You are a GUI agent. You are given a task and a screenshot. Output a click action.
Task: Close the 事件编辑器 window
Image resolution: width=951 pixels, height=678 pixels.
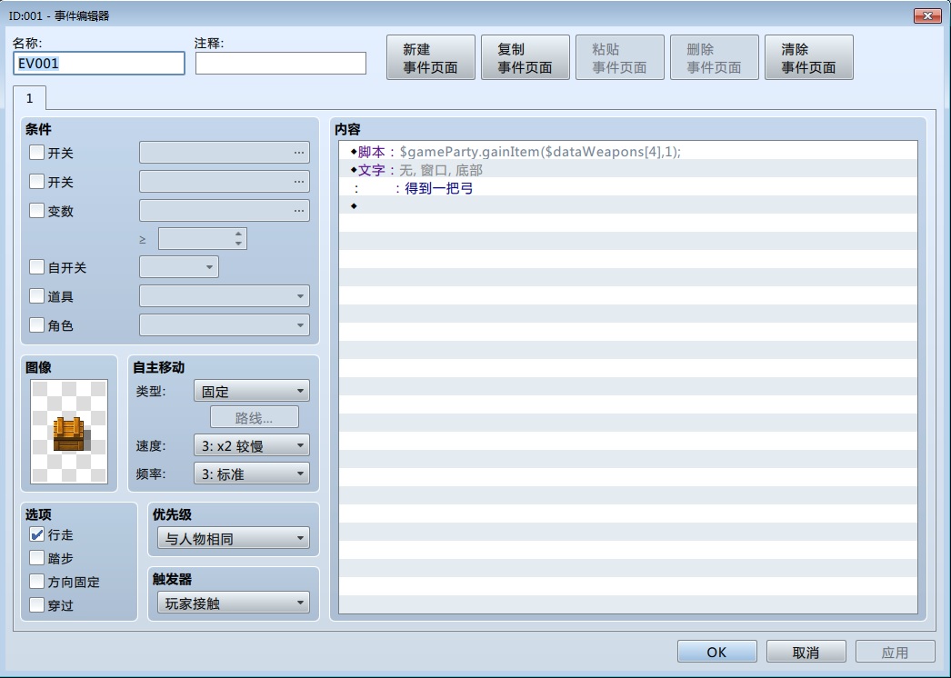(927, 15)
